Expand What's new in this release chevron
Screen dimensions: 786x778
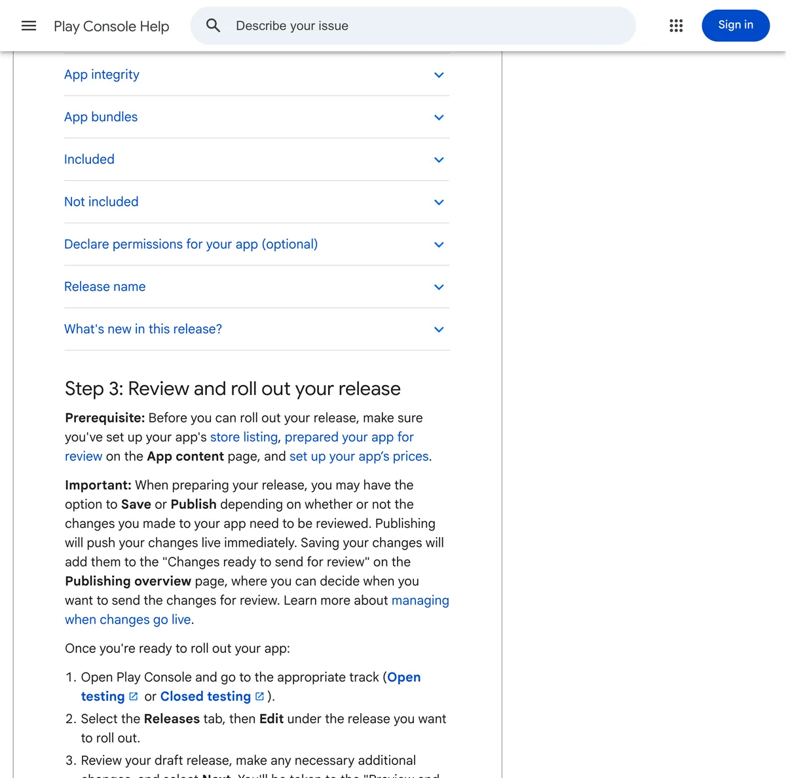click(x=439, y=329)
